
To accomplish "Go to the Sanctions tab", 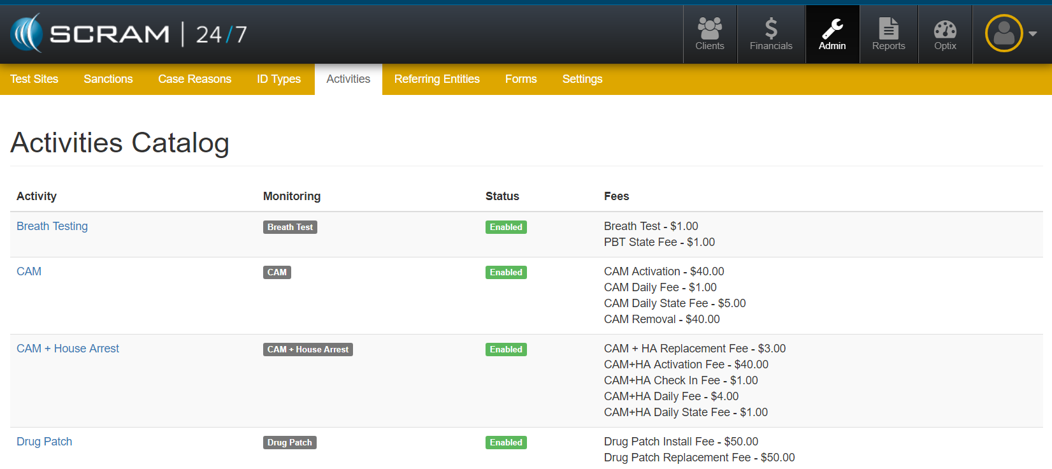I will [108, 79].
